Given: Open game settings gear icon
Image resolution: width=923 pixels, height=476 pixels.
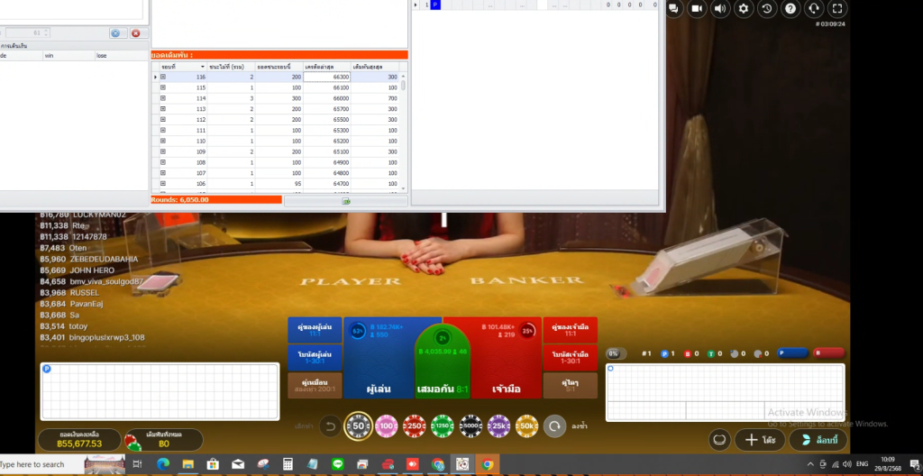Looking at the screenshot, I should (744, 8).
